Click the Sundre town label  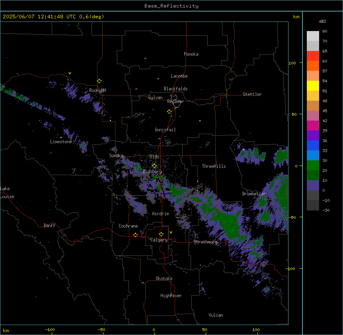(x=116, y=156)
